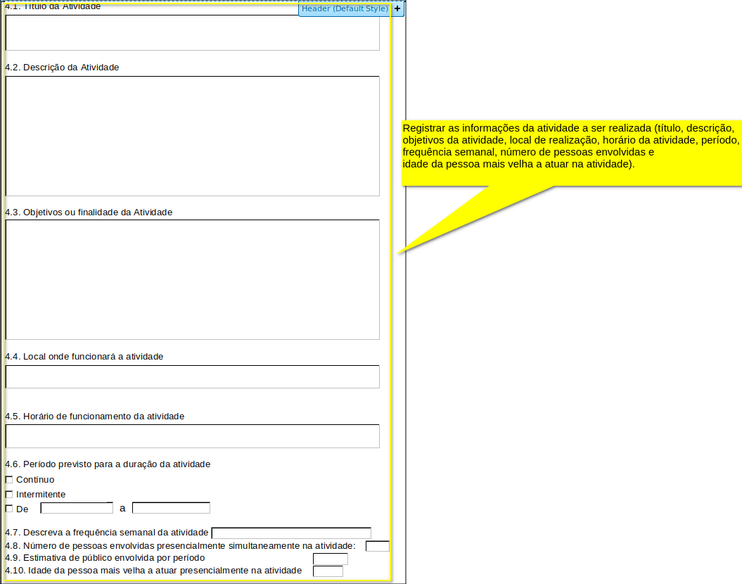
Task: Click the idade da pessoa mais velha field
Action: pos(328,571)
